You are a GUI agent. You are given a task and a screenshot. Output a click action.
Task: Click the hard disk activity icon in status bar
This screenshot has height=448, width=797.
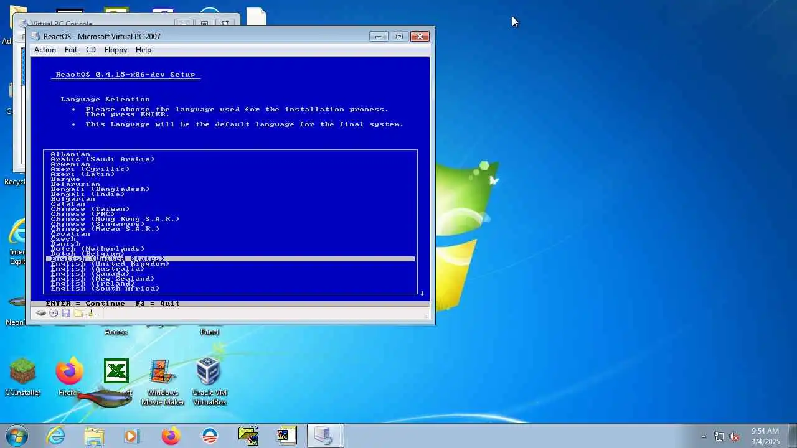(41, 314)
